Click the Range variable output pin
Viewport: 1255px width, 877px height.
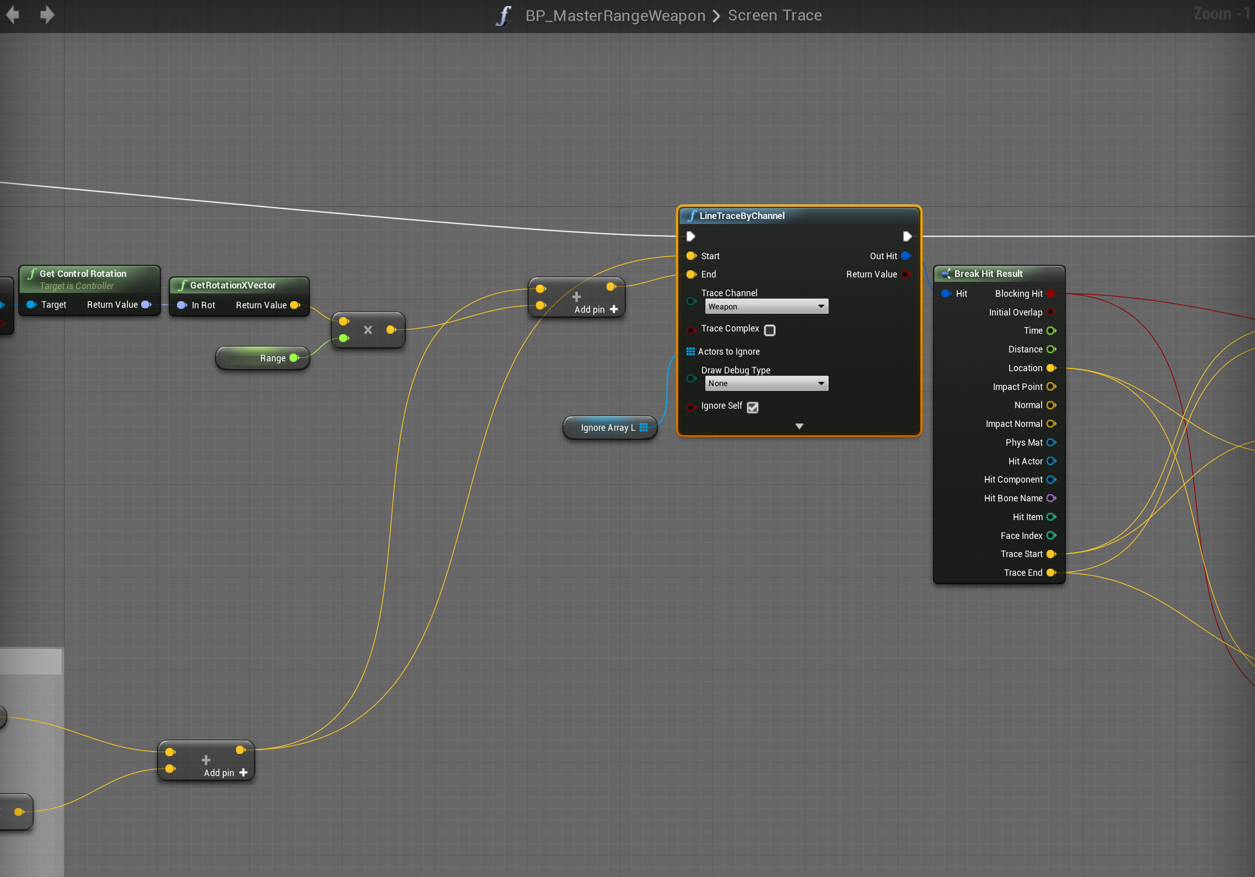[x=294, y=358]
